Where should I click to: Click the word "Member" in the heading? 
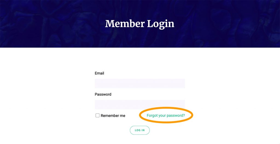click(125, 24)
